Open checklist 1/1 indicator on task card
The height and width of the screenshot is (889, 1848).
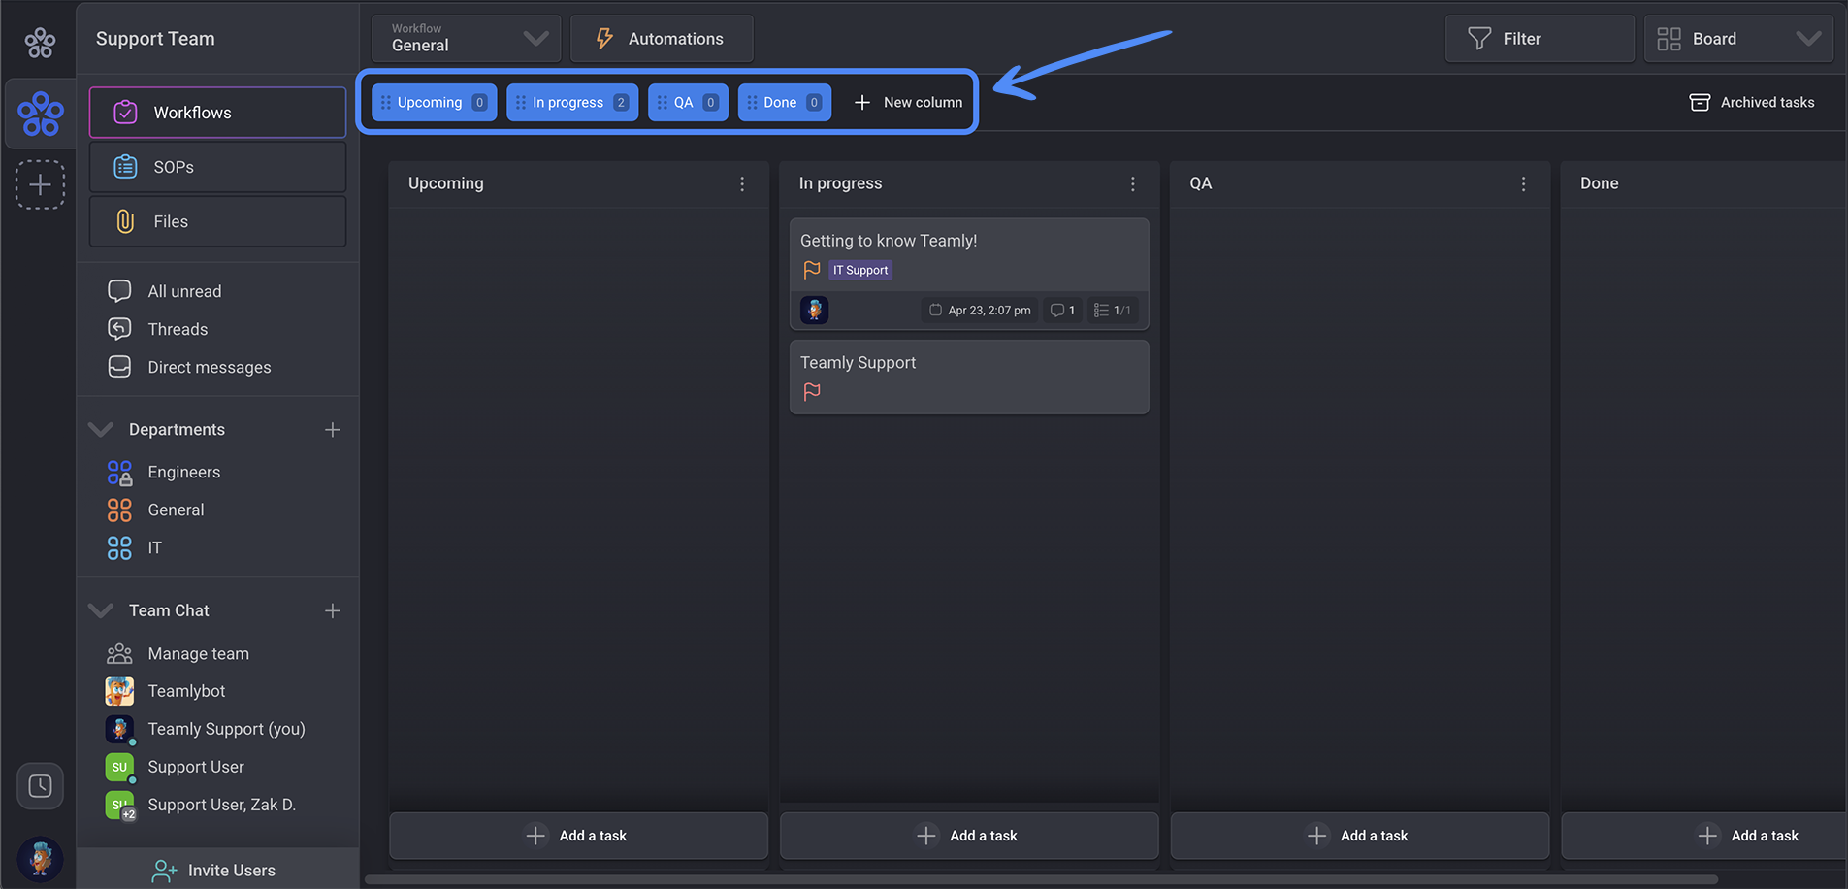(1112, 310)
